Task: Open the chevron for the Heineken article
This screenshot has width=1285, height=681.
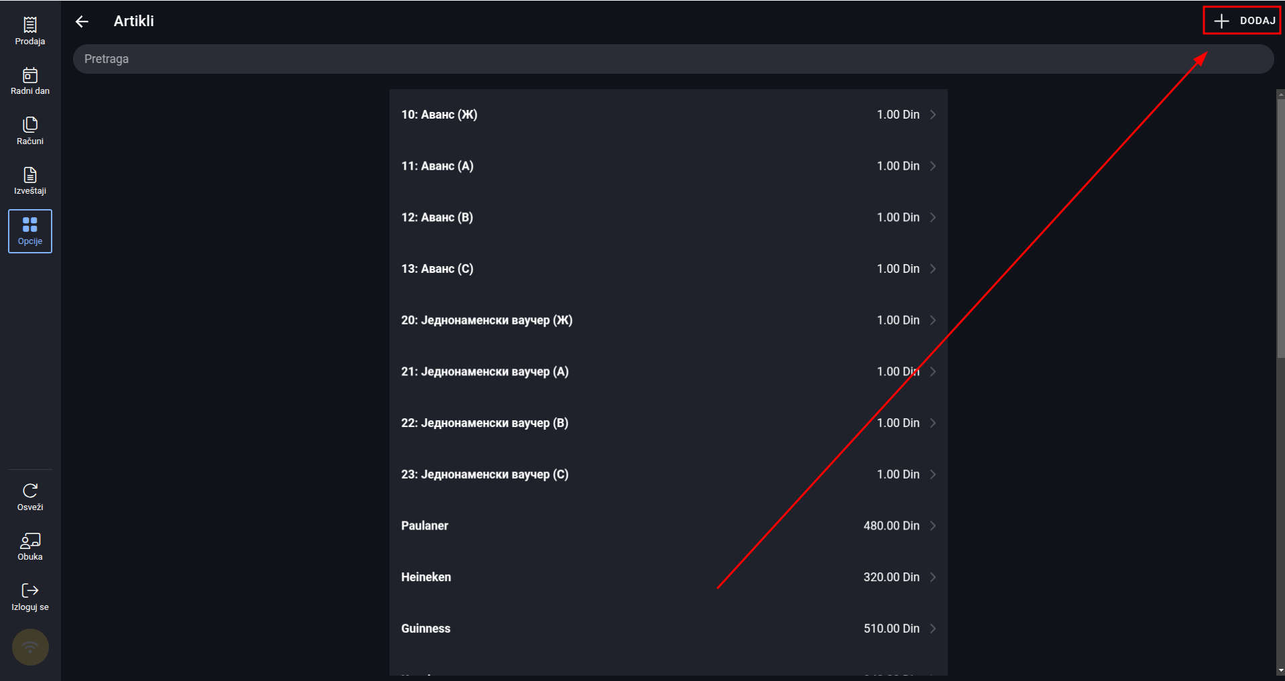Action: click(932, 577)
